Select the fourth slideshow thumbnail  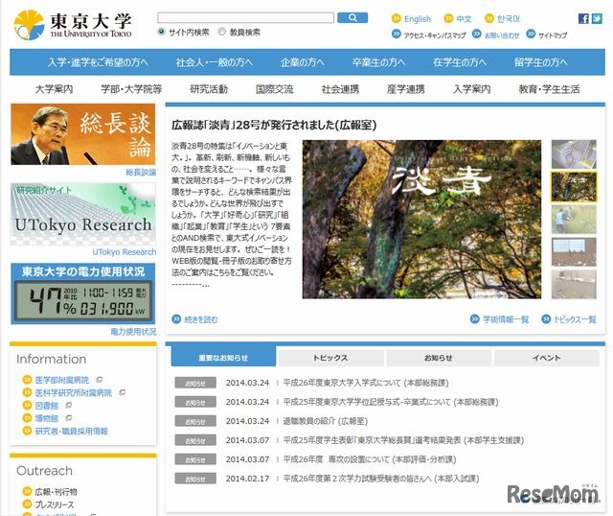pyautogui.click(x=574, y=252)
